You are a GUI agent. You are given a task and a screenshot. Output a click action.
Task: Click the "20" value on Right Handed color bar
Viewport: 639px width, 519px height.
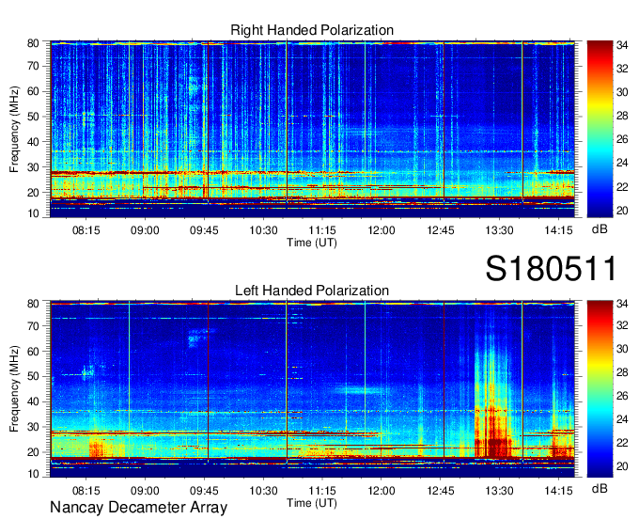pos(622,211)
